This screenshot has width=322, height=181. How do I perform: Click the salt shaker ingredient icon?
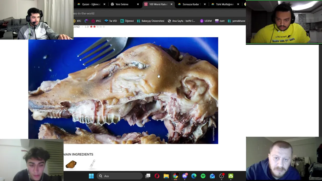point(93,164)
